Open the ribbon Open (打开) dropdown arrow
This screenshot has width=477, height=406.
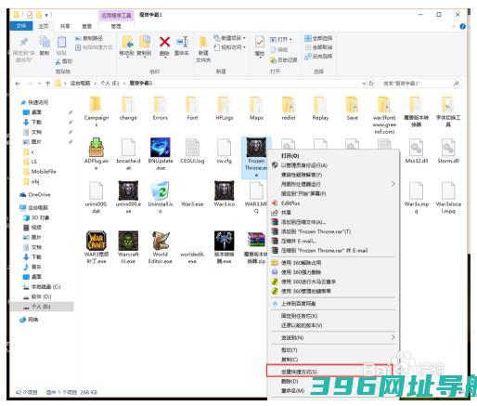[x=290, y=40]
